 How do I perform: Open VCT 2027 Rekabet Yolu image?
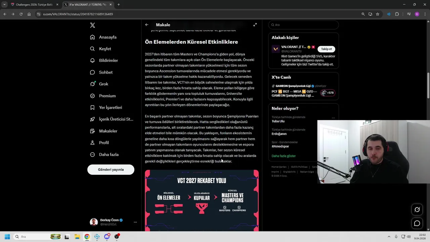202,200
